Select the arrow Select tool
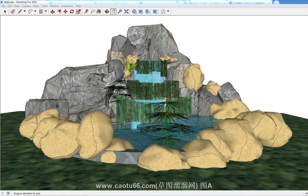 [x=5, y=12]
